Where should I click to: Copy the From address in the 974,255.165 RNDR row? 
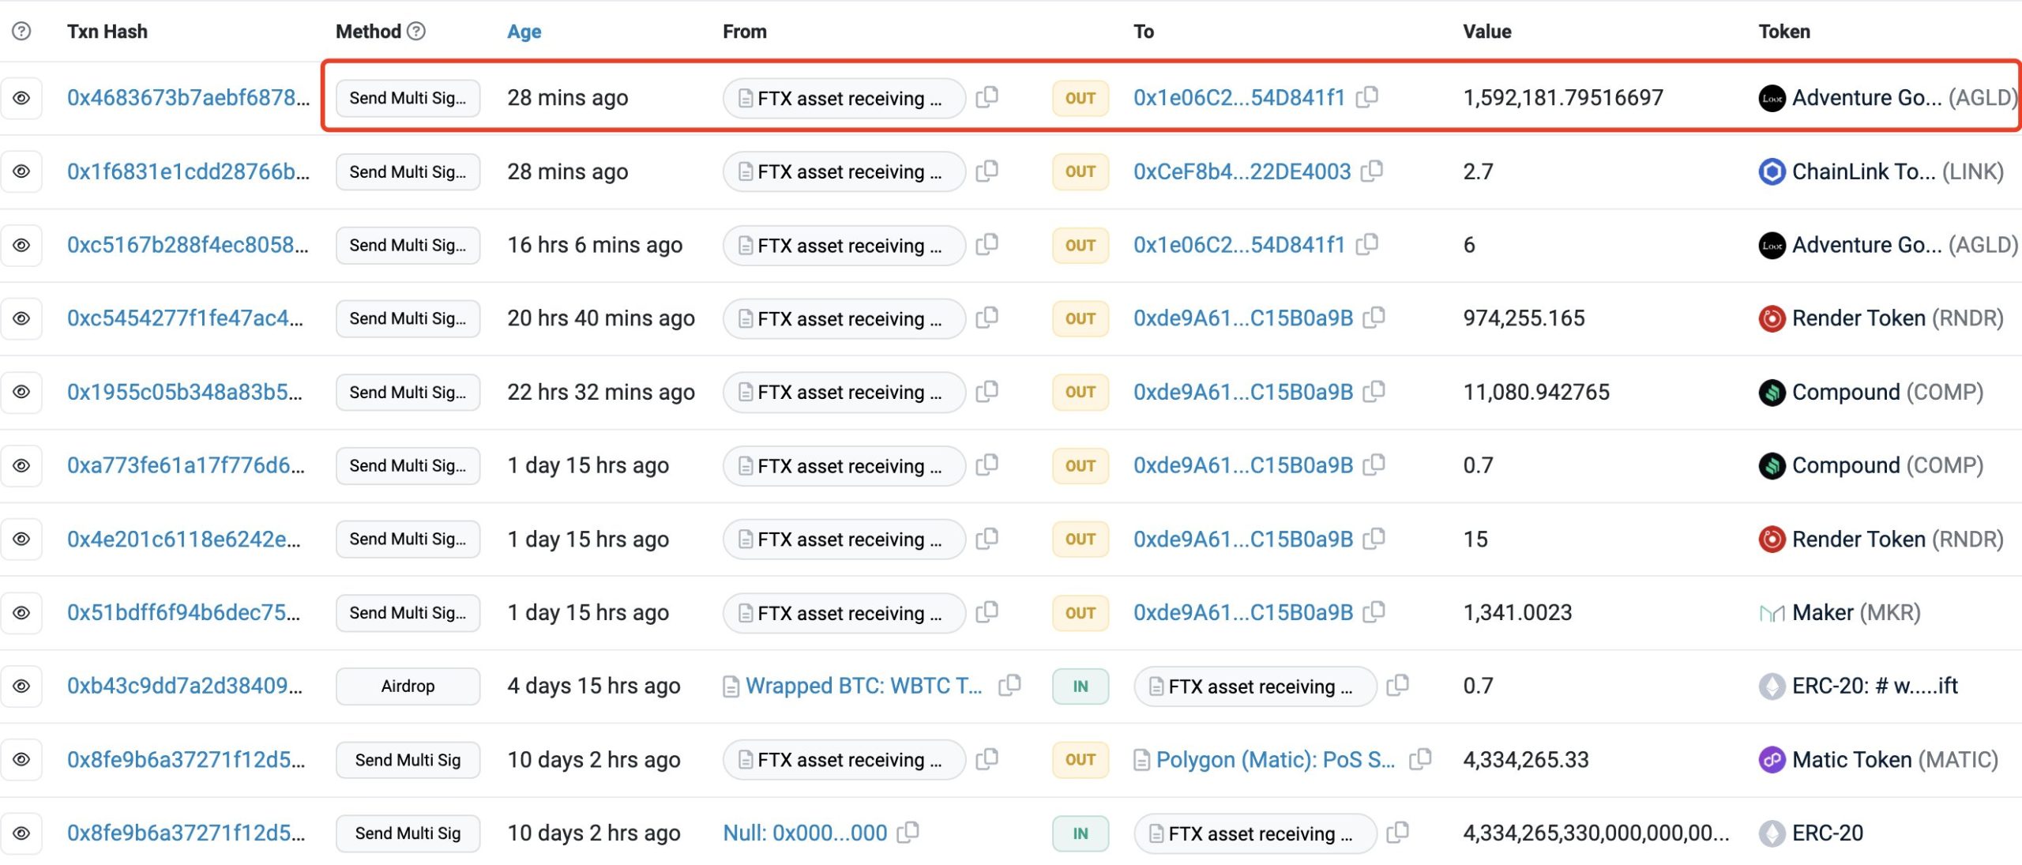[987, 318]
